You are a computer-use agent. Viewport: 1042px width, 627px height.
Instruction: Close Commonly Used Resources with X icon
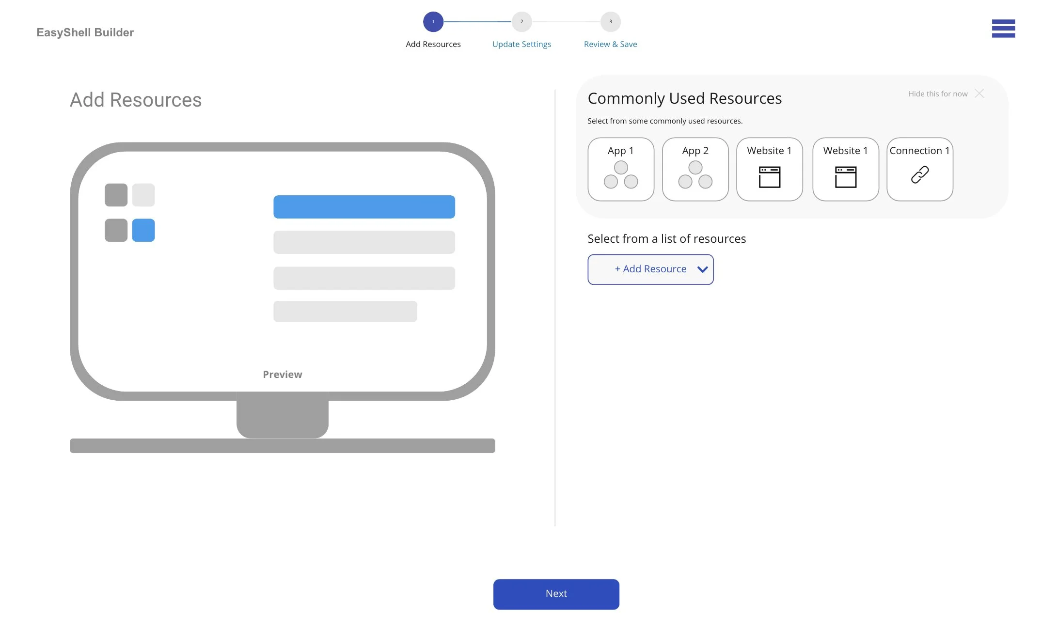(979, 94)
